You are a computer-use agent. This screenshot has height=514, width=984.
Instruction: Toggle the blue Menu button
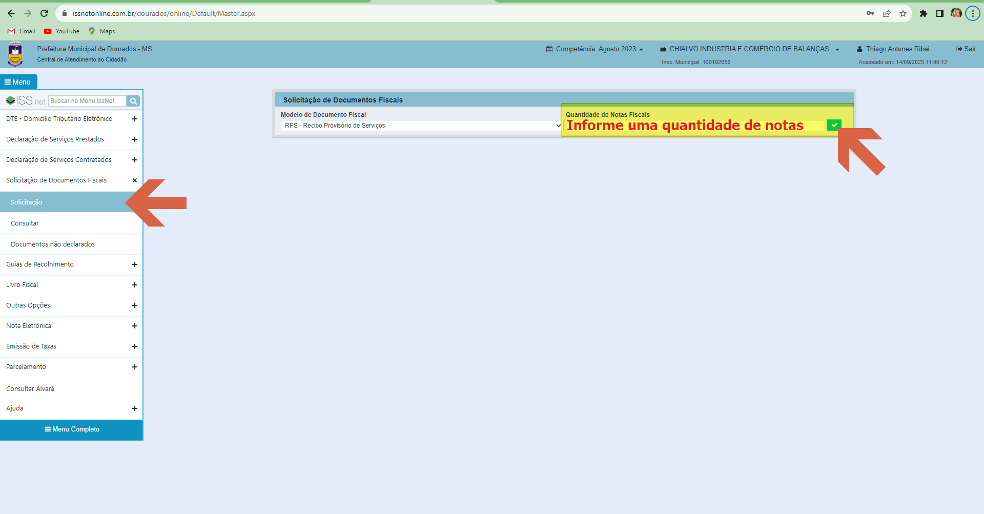[x=18, y=82]
